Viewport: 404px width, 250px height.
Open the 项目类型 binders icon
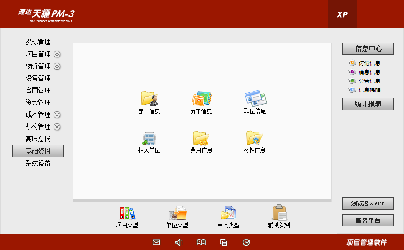(x=127, y=213)
